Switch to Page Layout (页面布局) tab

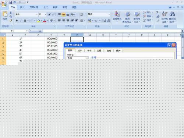[34, 7]
